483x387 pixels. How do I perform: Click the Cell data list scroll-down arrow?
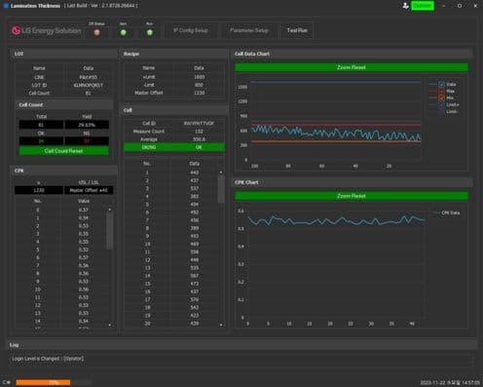(x=221, y=325)
